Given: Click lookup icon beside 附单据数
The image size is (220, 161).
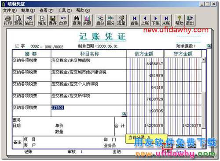Looking at the screenshot, I should [x=209, y=46].
